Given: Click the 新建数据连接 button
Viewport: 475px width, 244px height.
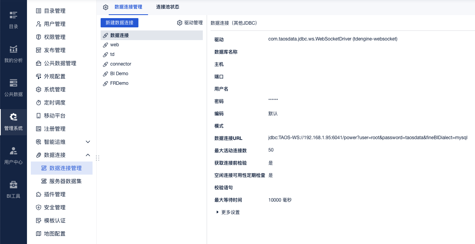Looking at the screenshot, I should [119, 23].
